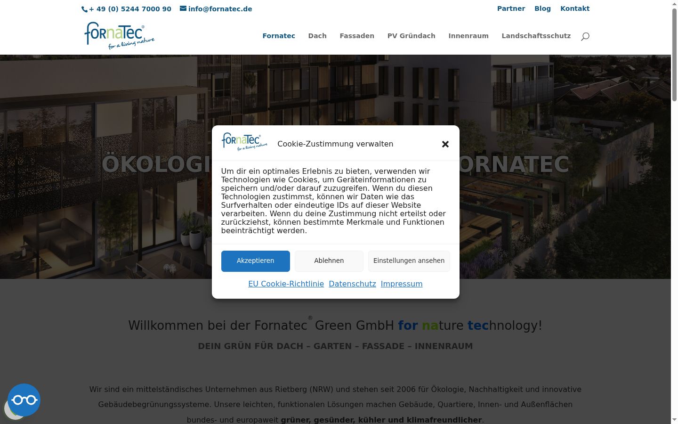Open the Fassaden menu item
The width and height of the screenshot is (678, 424).
coord(357,36)
